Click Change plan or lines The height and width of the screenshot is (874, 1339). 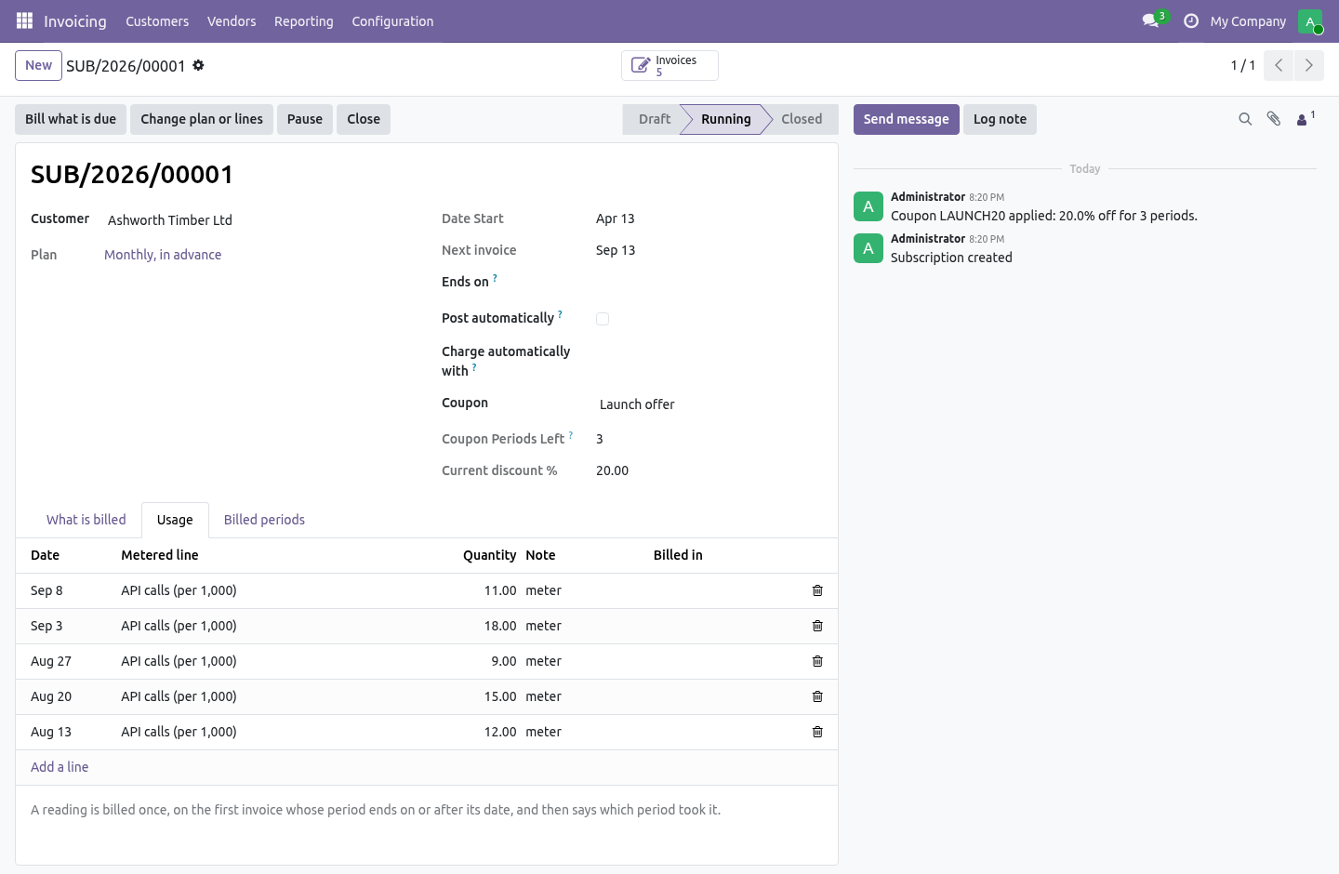coord(202,119)
